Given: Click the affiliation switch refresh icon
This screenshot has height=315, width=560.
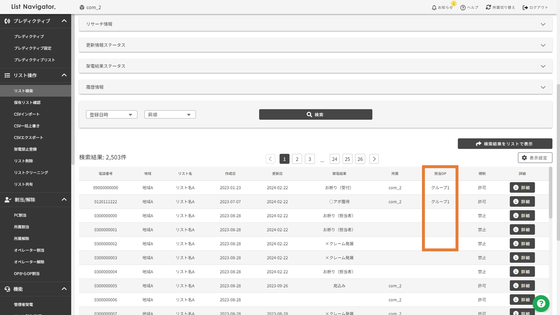Looking at the screenshot, I should (x=488, y=7).
